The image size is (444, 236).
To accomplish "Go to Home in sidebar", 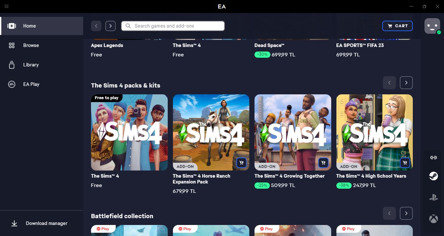I will 42,26.
